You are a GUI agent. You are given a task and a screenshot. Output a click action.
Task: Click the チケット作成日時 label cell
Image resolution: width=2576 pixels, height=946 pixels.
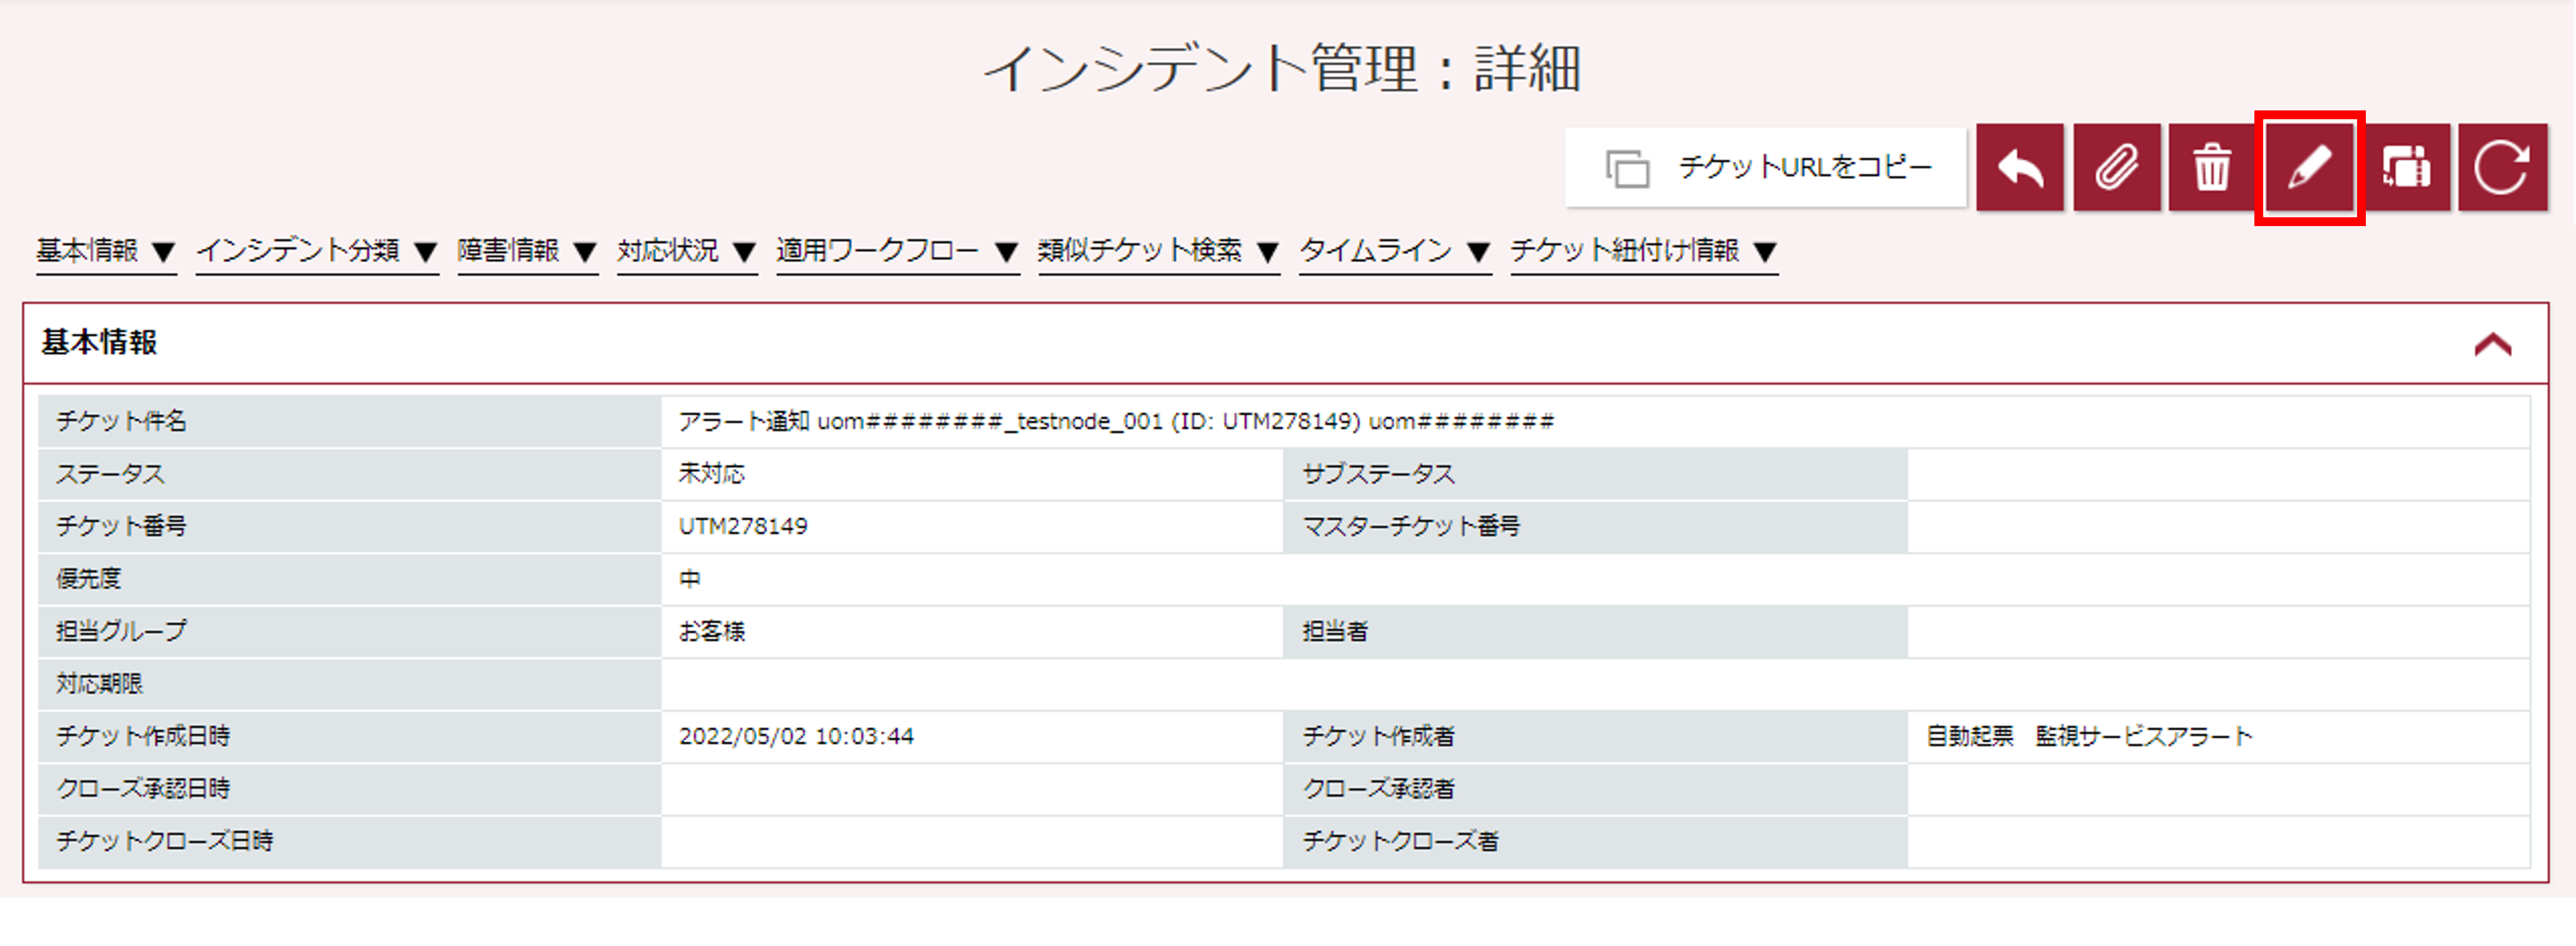coord(349,737)
